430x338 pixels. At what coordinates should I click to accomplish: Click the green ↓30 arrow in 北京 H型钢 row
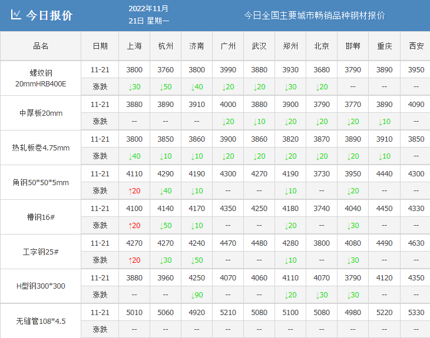tap(317, 295)
